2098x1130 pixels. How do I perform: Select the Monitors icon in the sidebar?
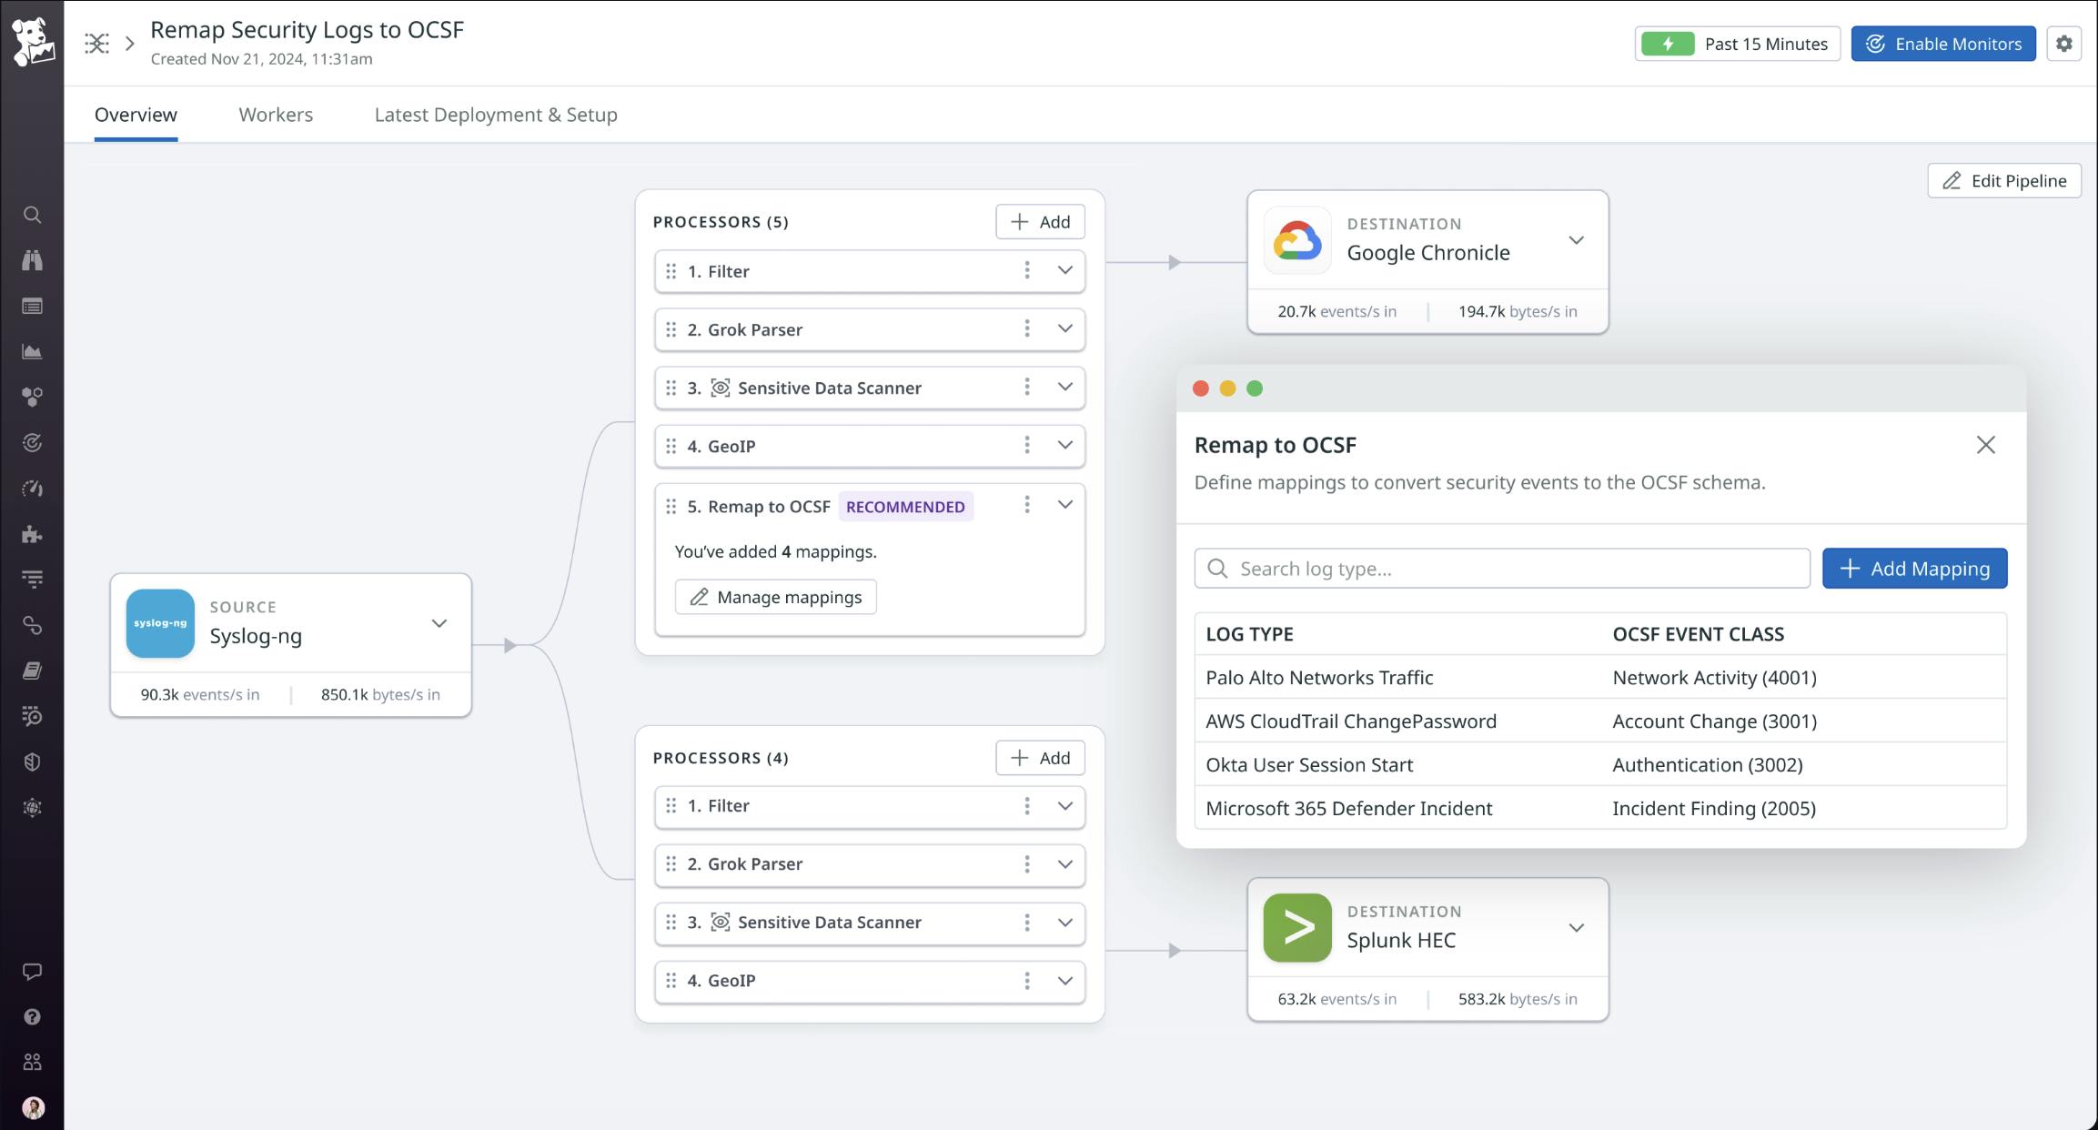click(33, 442)
